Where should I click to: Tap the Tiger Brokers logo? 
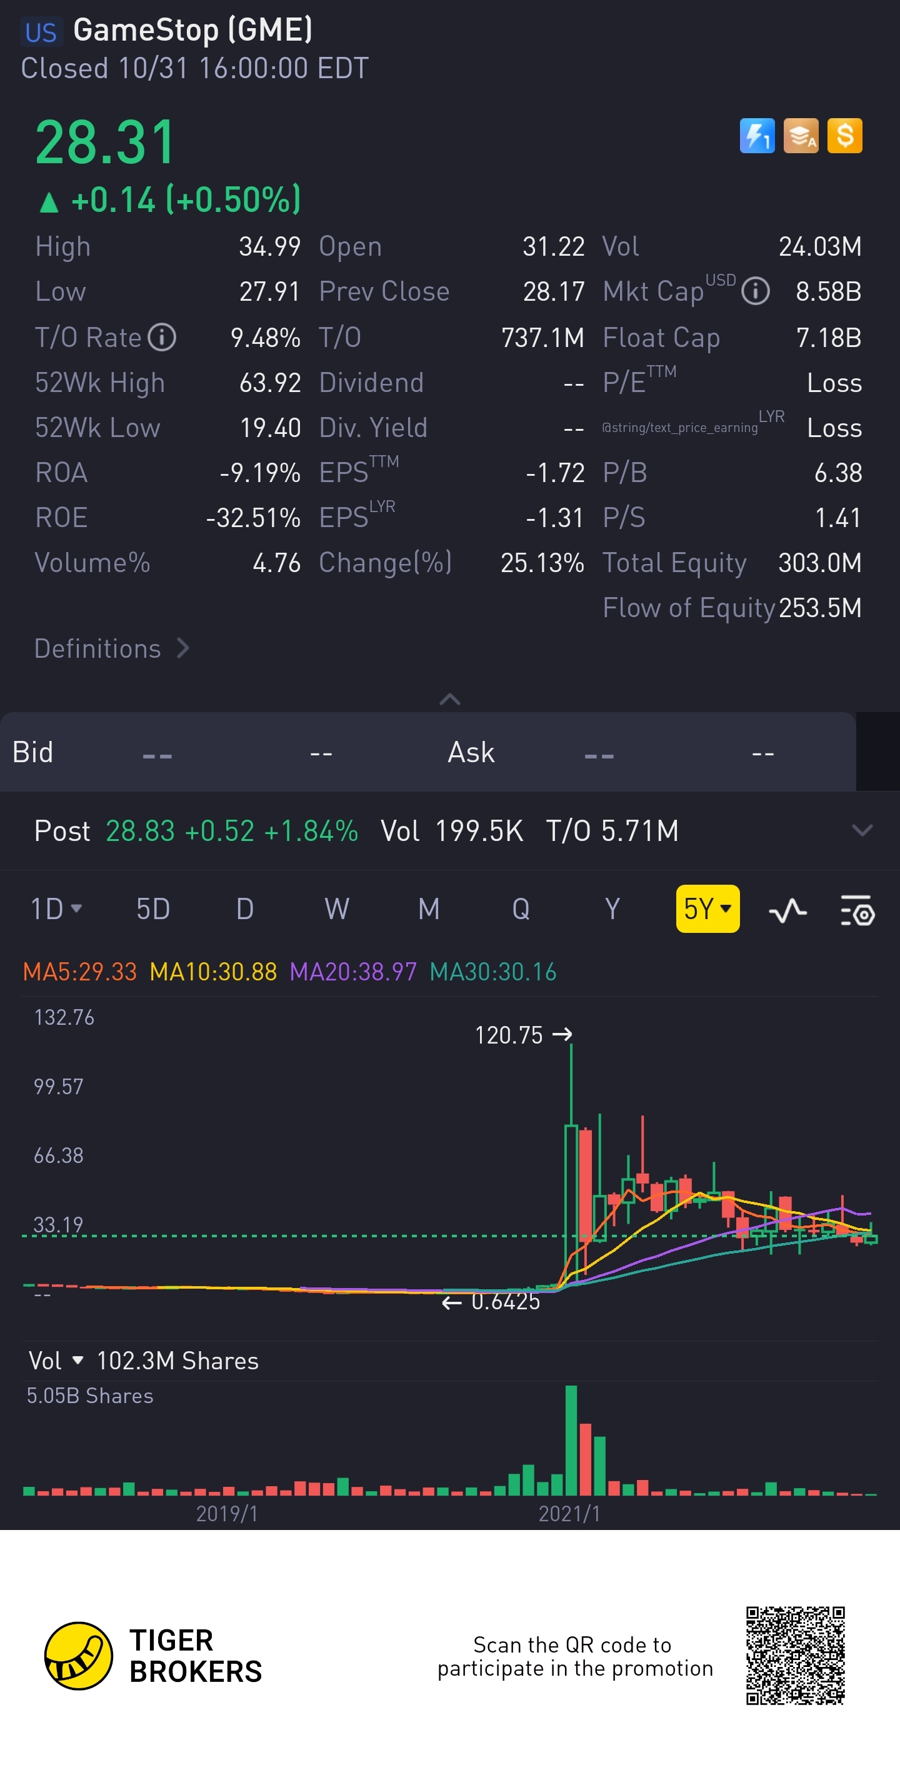tap(152, 1656)
